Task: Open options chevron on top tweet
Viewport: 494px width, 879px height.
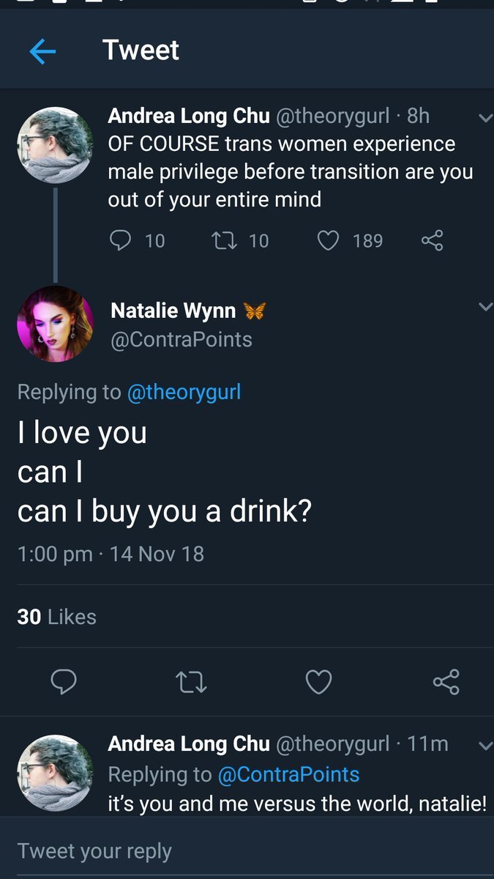Action: 484,117
